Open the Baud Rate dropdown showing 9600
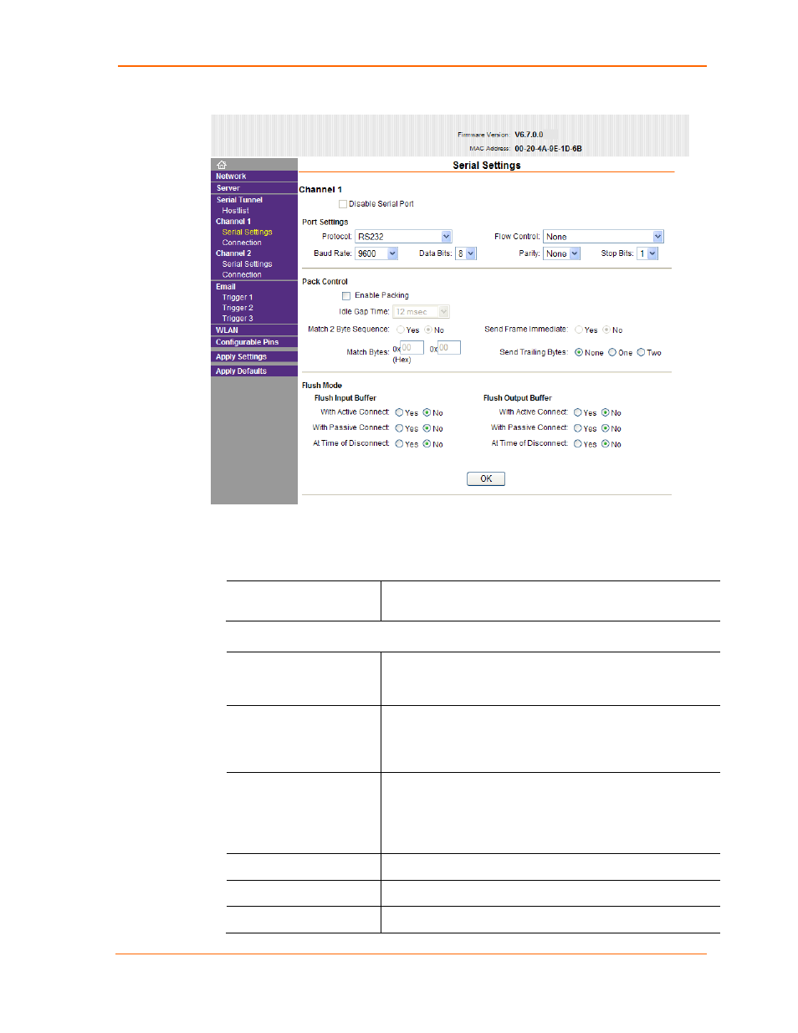Viewport: 798px width, 1033px height. point(376,253)
